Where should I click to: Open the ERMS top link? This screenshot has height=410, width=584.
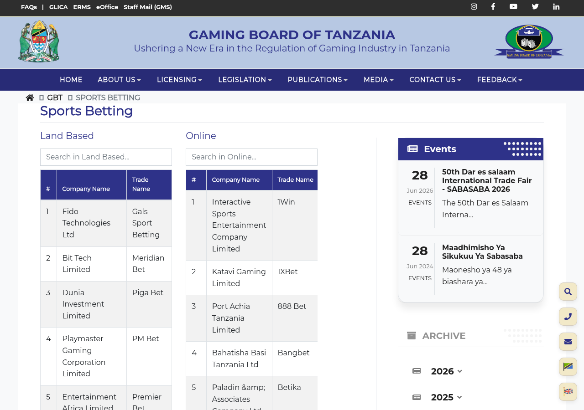82,7
